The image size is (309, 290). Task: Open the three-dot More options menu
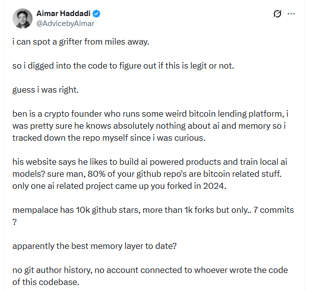[291, 14]
